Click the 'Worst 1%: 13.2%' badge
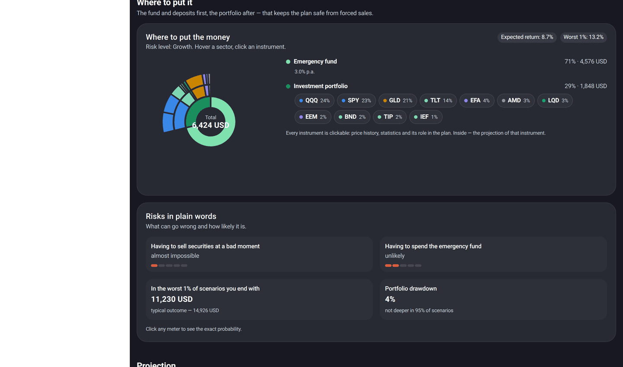Screen dimensions: 623x367 (584, 37)
